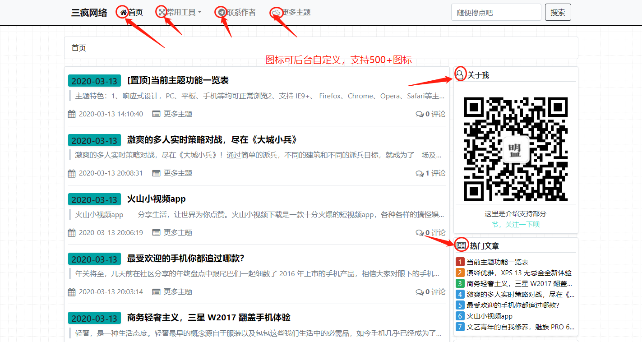This screenshot has height=342, width=642.
Task: Click excerpt starting 主题特色:1、响应式设计
Action: 259,96
